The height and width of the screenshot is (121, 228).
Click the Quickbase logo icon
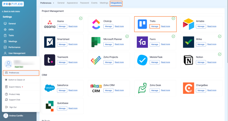tap(50, 106)
